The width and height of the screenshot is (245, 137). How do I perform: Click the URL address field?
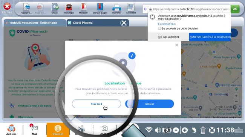pyautogui.click(x=191, y=9)
